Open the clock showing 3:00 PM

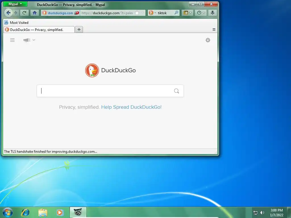pos(277,213)
